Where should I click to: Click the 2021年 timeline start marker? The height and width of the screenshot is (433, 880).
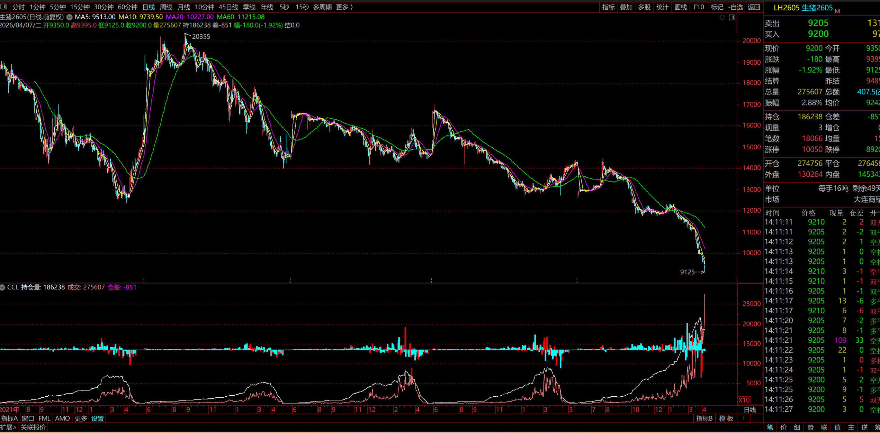pos(10,409)
